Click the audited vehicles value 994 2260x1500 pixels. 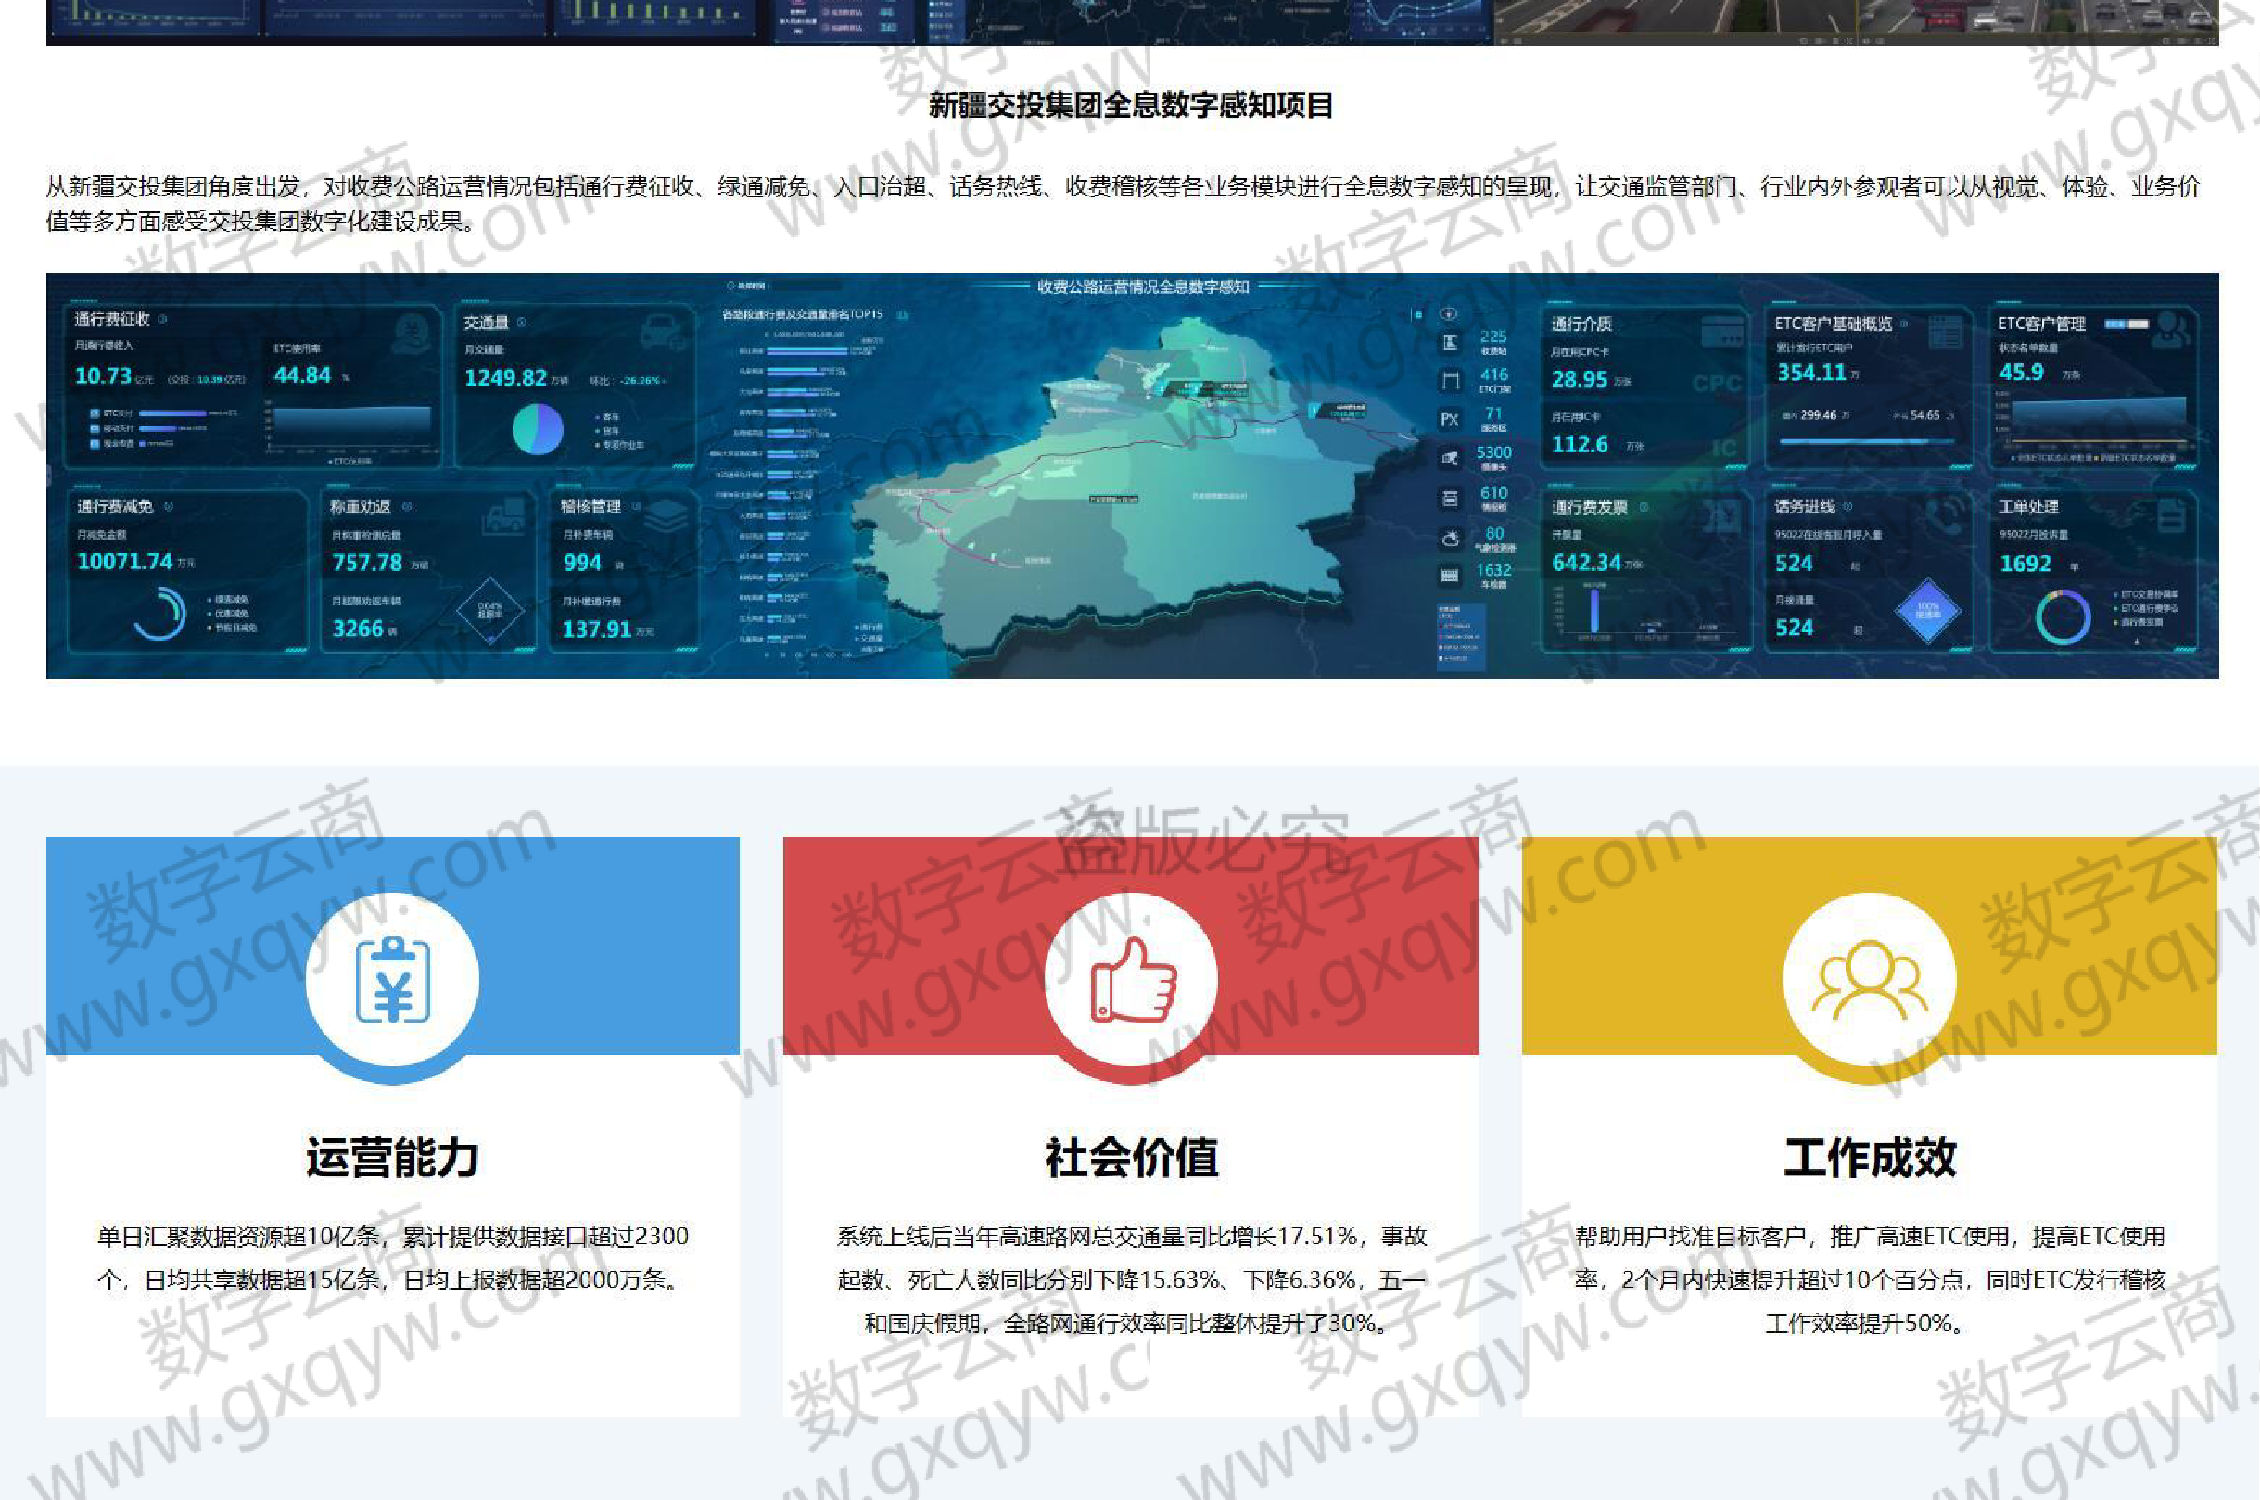pyautogui.click(x=582, y=563)
